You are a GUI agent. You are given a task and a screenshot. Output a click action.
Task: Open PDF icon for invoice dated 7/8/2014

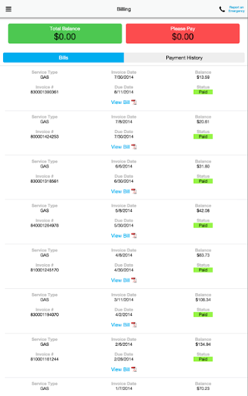(134, 147)
